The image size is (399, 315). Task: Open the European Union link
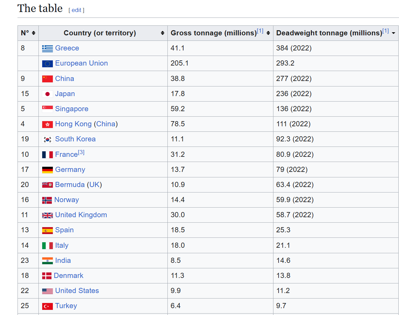[x=81, y=63]
